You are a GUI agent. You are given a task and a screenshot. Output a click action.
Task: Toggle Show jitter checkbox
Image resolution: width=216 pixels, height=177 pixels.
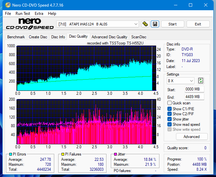click(x=169, y=119)
